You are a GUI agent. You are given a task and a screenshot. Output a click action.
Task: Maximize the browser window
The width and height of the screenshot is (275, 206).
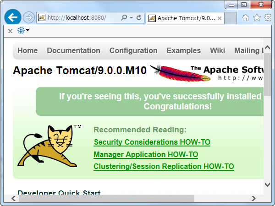pyautogui.click(x=244, y=5)
